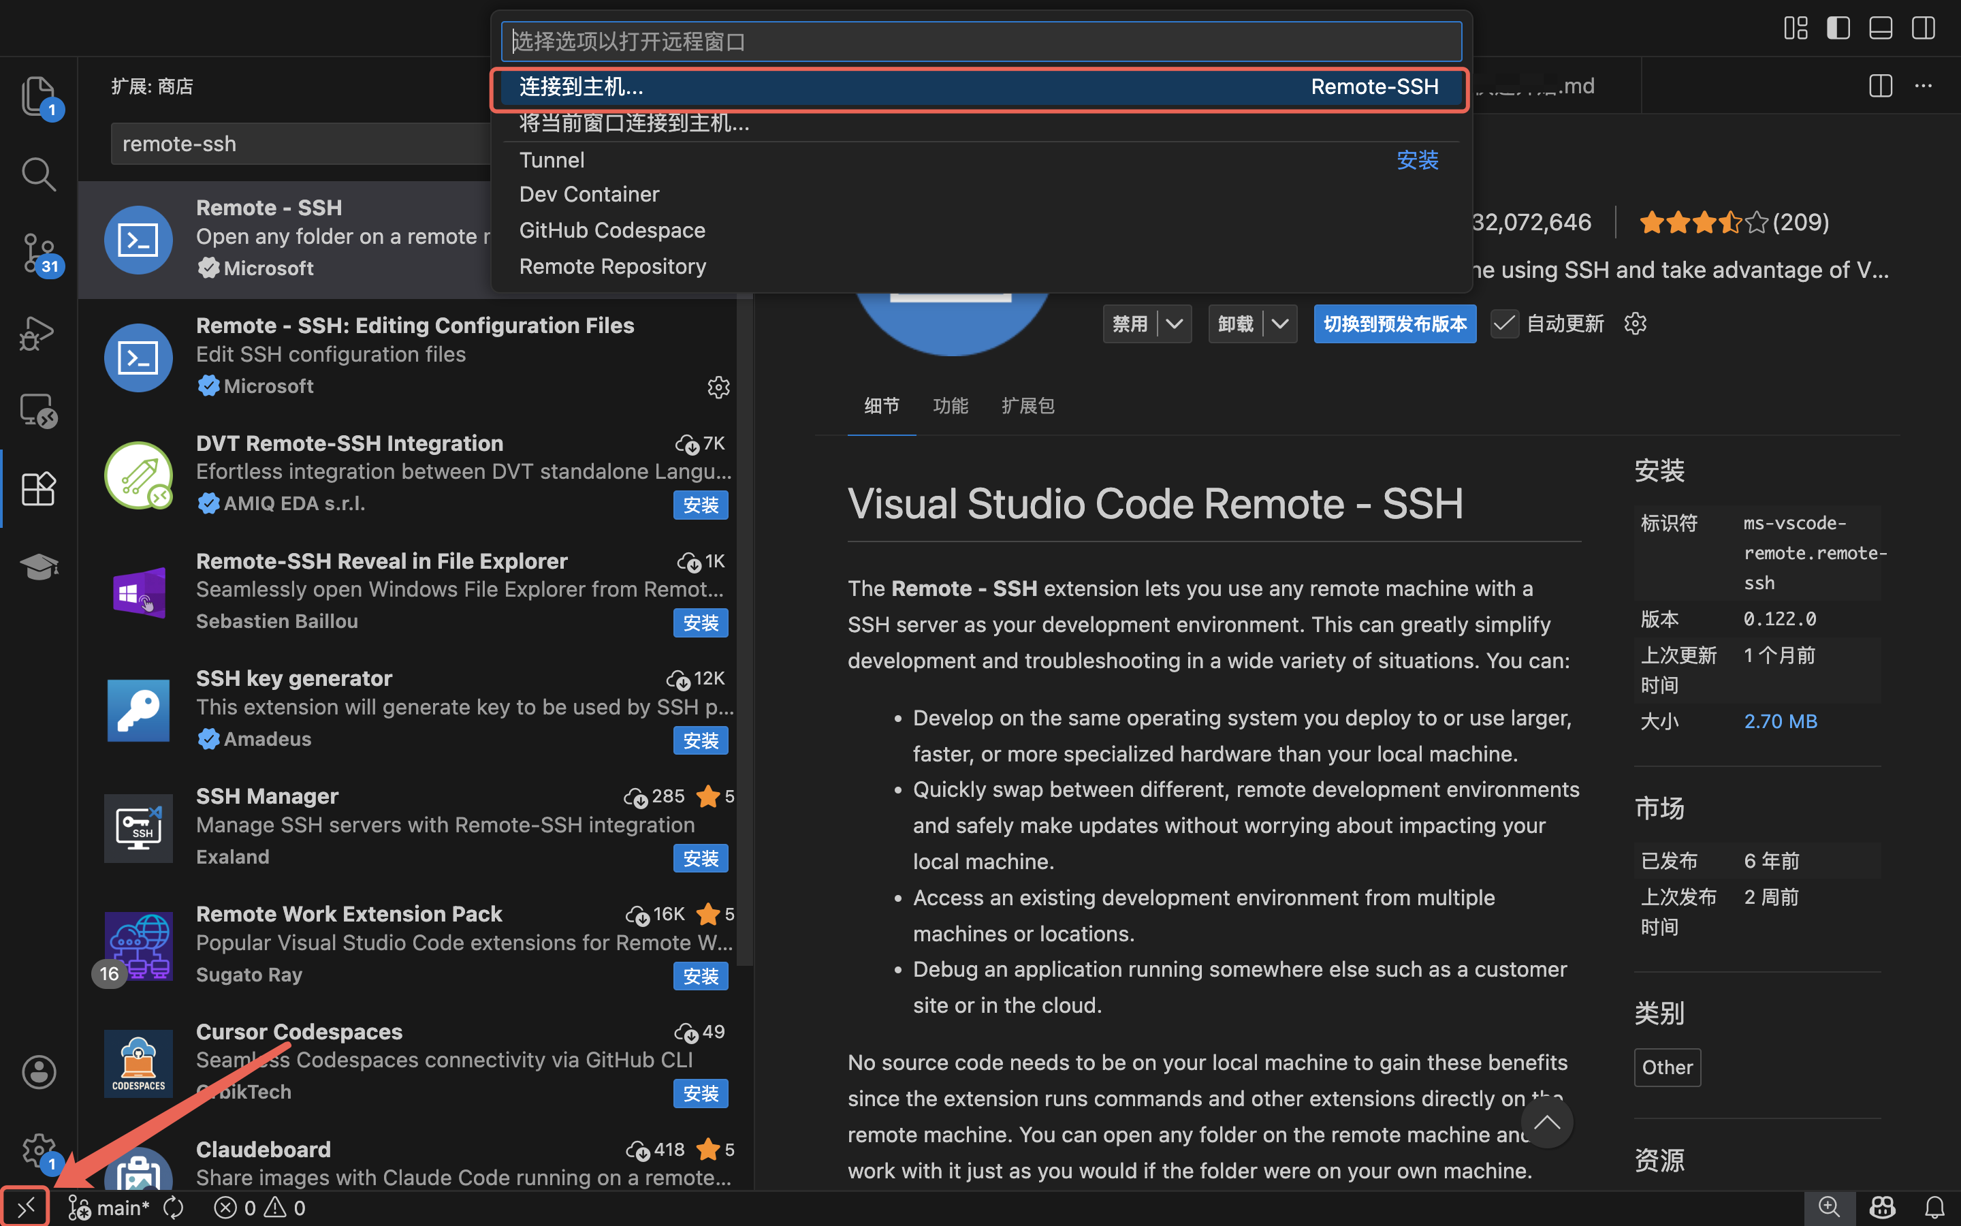
Task: Toggle the primary side bar layout button
Action: click(x=1838, y=29)
